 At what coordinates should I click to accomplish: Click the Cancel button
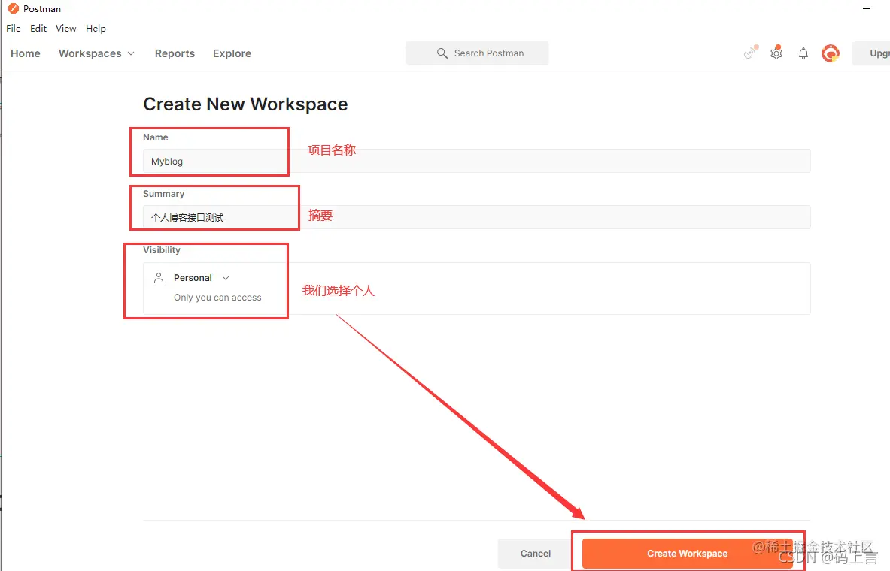[535, 554]
